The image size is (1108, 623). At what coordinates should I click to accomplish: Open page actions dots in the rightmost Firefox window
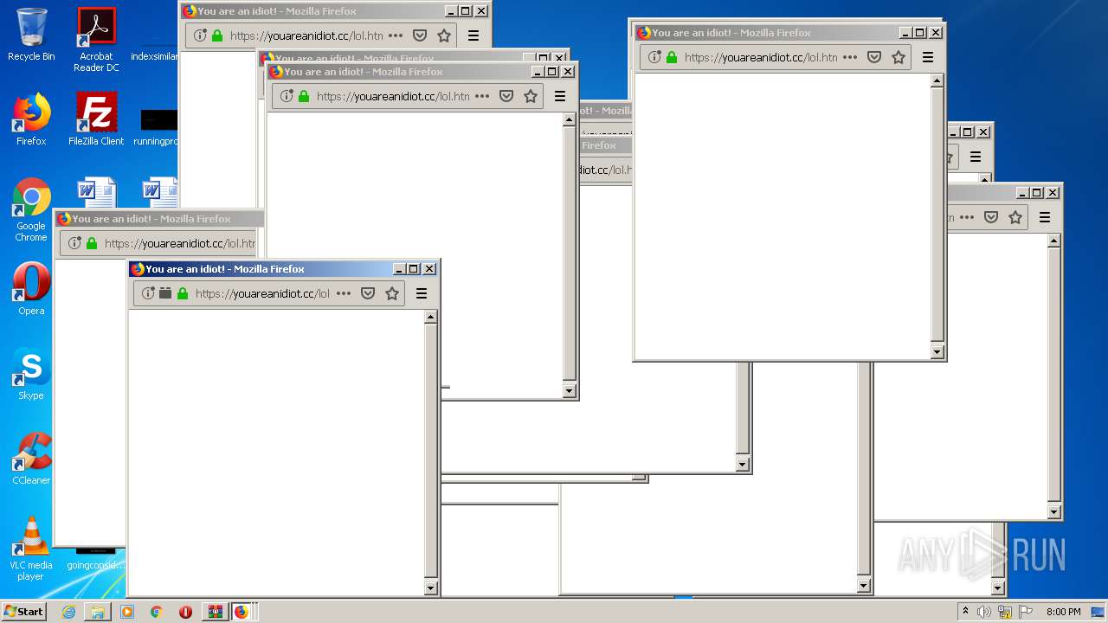pos(967,217)
